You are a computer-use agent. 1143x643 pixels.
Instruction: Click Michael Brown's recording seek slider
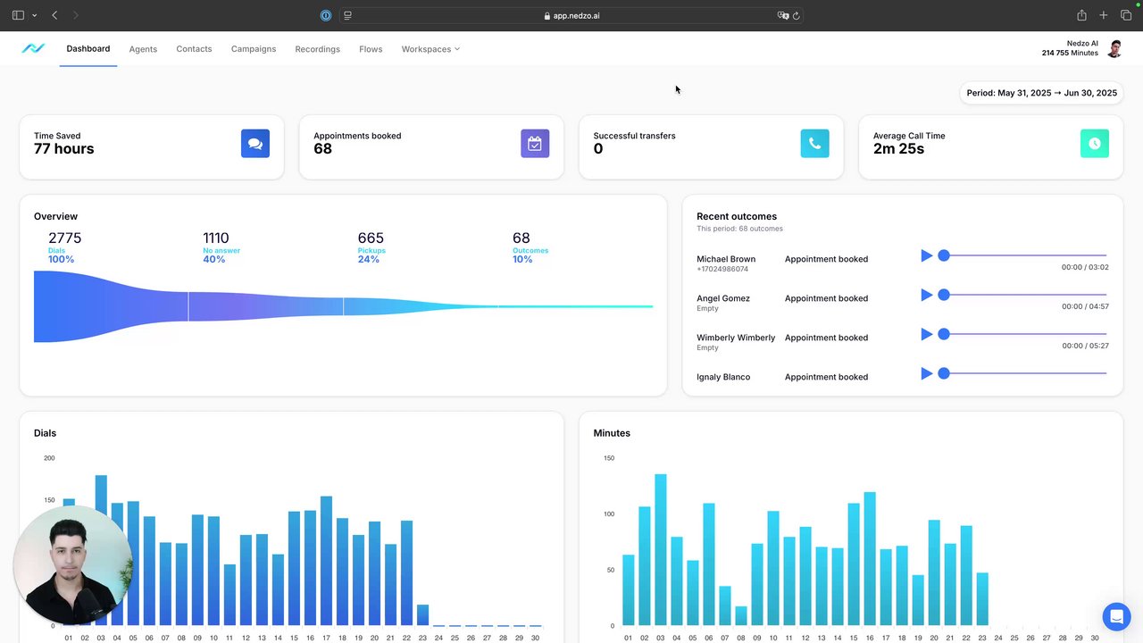[x=1022, y=255]
